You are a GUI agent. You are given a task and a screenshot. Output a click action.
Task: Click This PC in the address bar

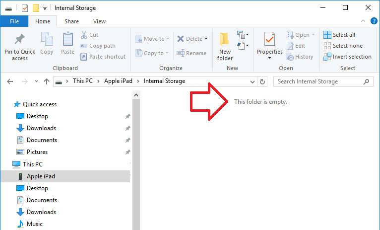(83, 81)
